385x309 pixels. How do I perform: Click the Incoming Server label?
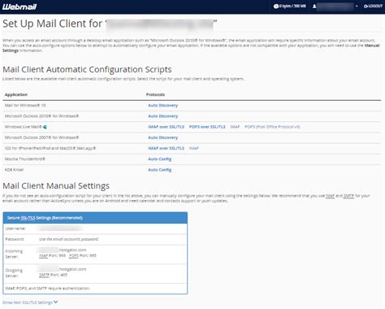click(x=14, y=254)
